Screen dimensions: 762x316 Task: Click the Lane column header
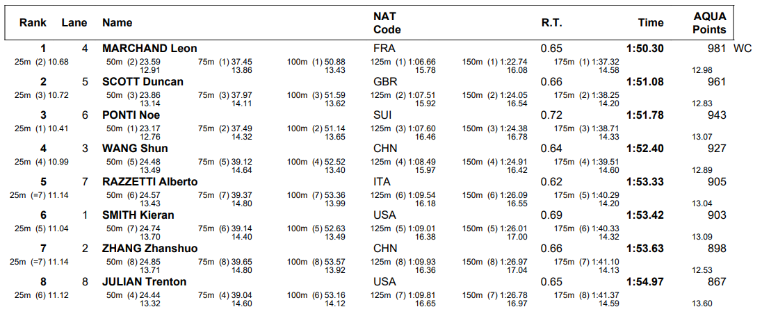(x=74, y=23)
